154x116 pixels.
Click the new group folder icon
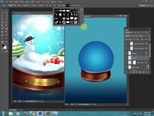[140, 72]
